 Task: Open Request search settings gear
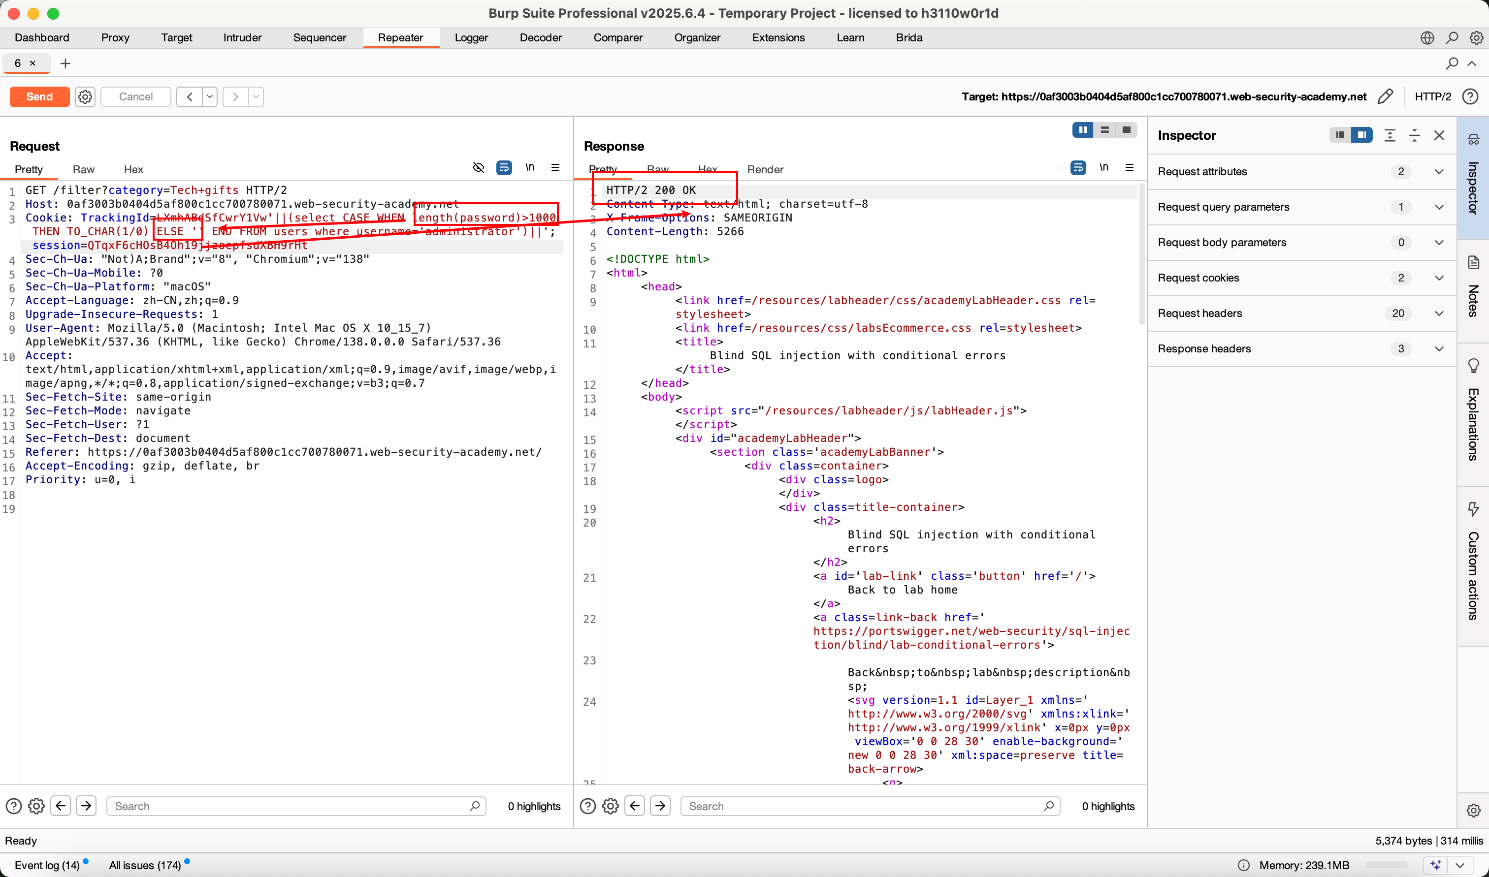[x=36, y=806]
